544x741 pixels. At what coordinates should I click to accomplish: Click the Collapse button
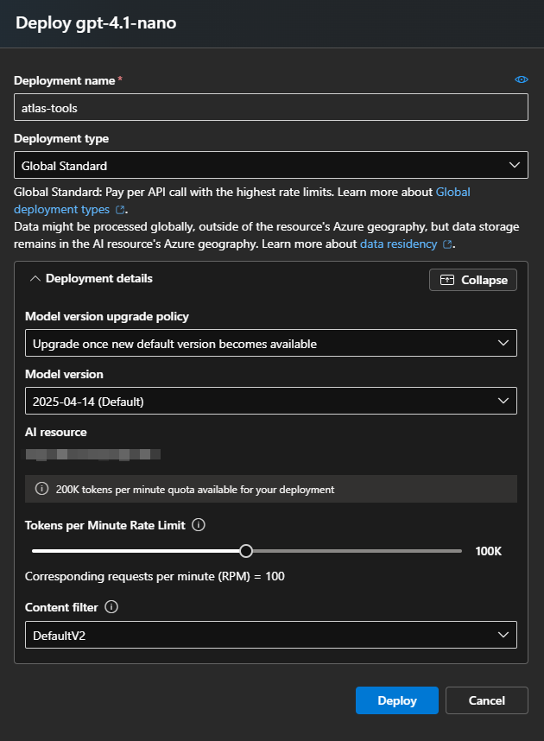tap(473, 280)
